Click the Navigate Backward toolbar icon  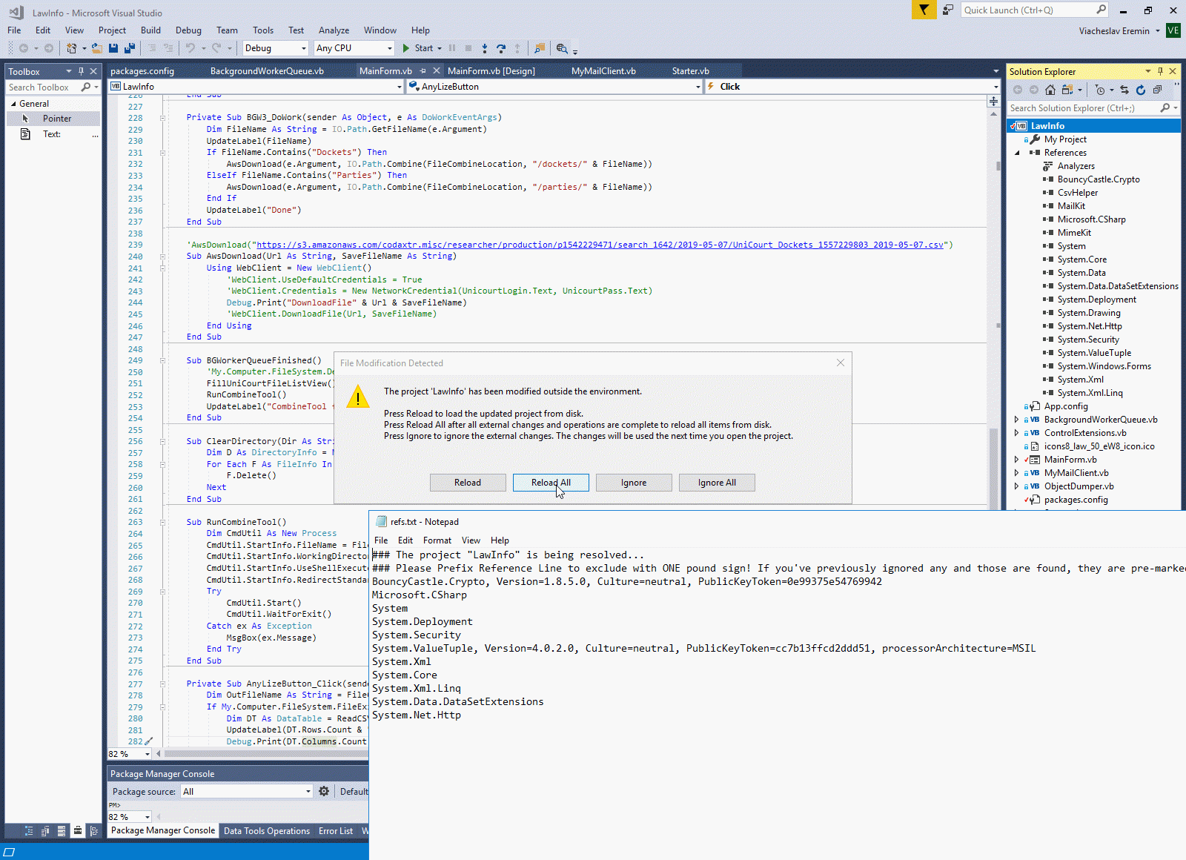(x=24, y=48)
